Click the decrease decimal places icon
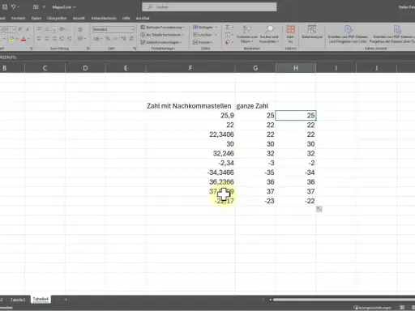Image resolution: width=415 pixels, height=311 pixels. coord(131,39)
